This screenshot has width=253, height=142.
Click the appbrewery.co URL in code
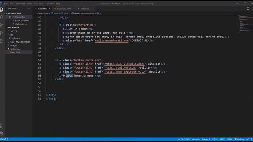[125, 72]
